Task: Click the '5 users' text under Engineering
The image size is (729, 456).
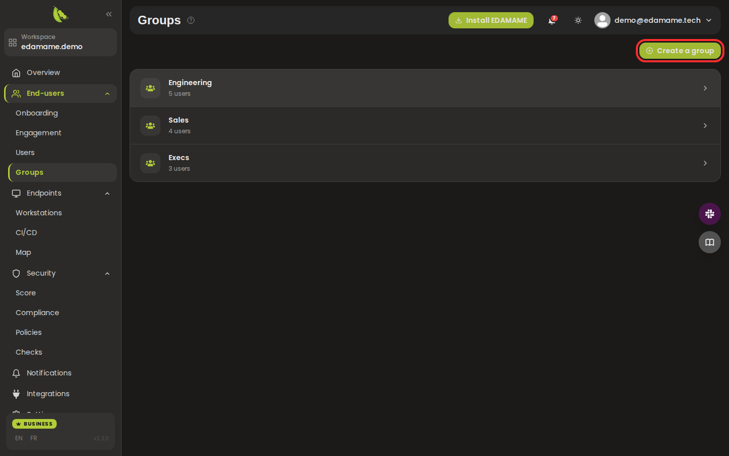Action: coord(180,94)
